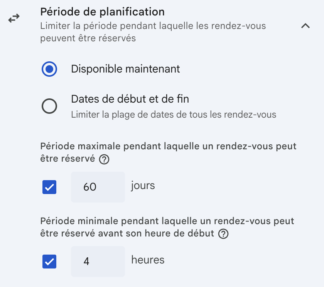Open help icon next to heure de début
Screen dimensions: 324x287
coord(223,234)
